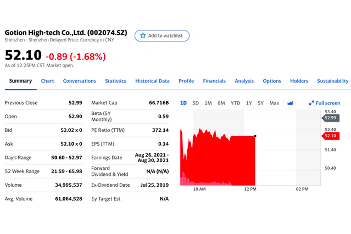Click the 1y Target Est label

pyautogui.click(x=106, y=199)
